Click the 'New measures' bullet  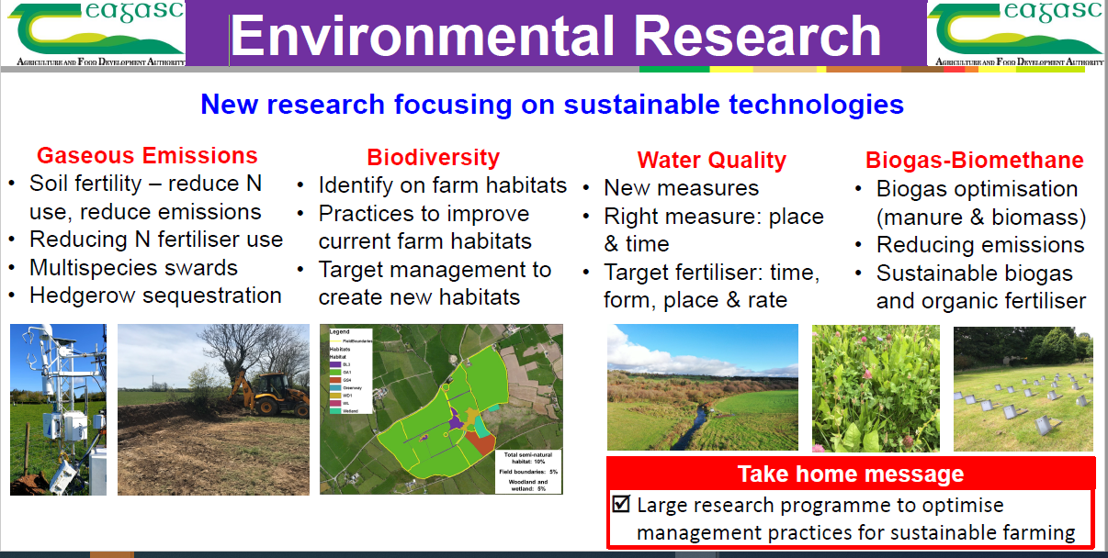click(x=681, y=188)
